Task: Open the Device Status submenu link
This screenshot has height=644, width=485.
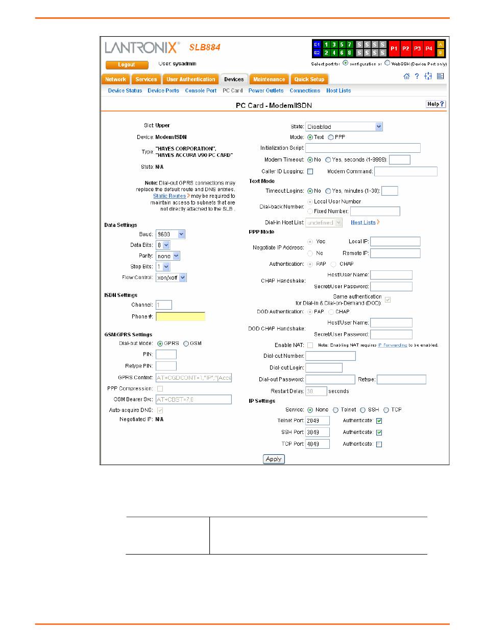Action: (x=125, y=90)
